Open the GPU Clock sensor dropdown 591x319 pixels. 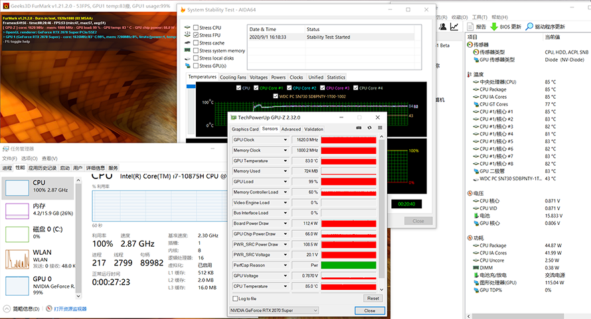click(x=286, y=140)
